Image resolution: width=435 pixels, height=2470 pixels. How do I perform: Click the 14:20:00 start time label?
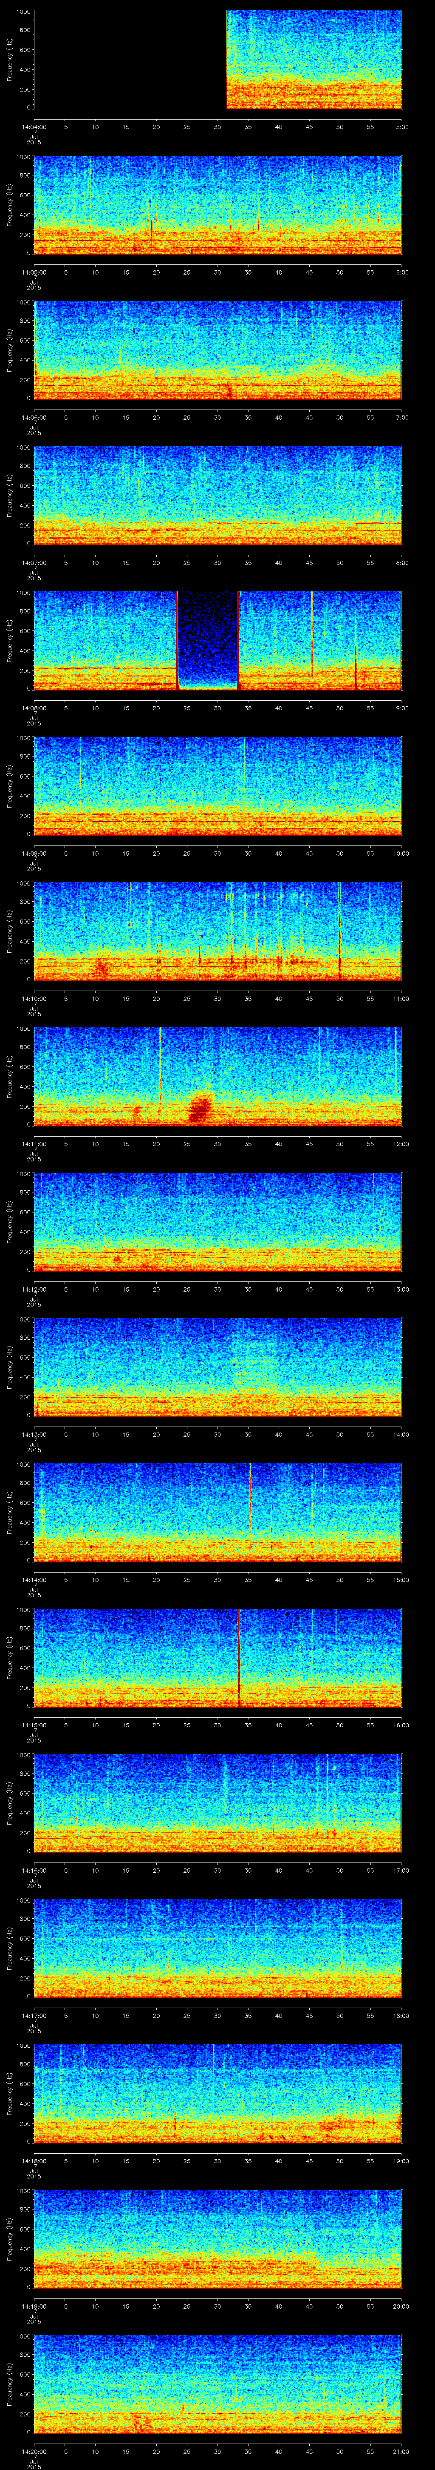click(34, 2451)
